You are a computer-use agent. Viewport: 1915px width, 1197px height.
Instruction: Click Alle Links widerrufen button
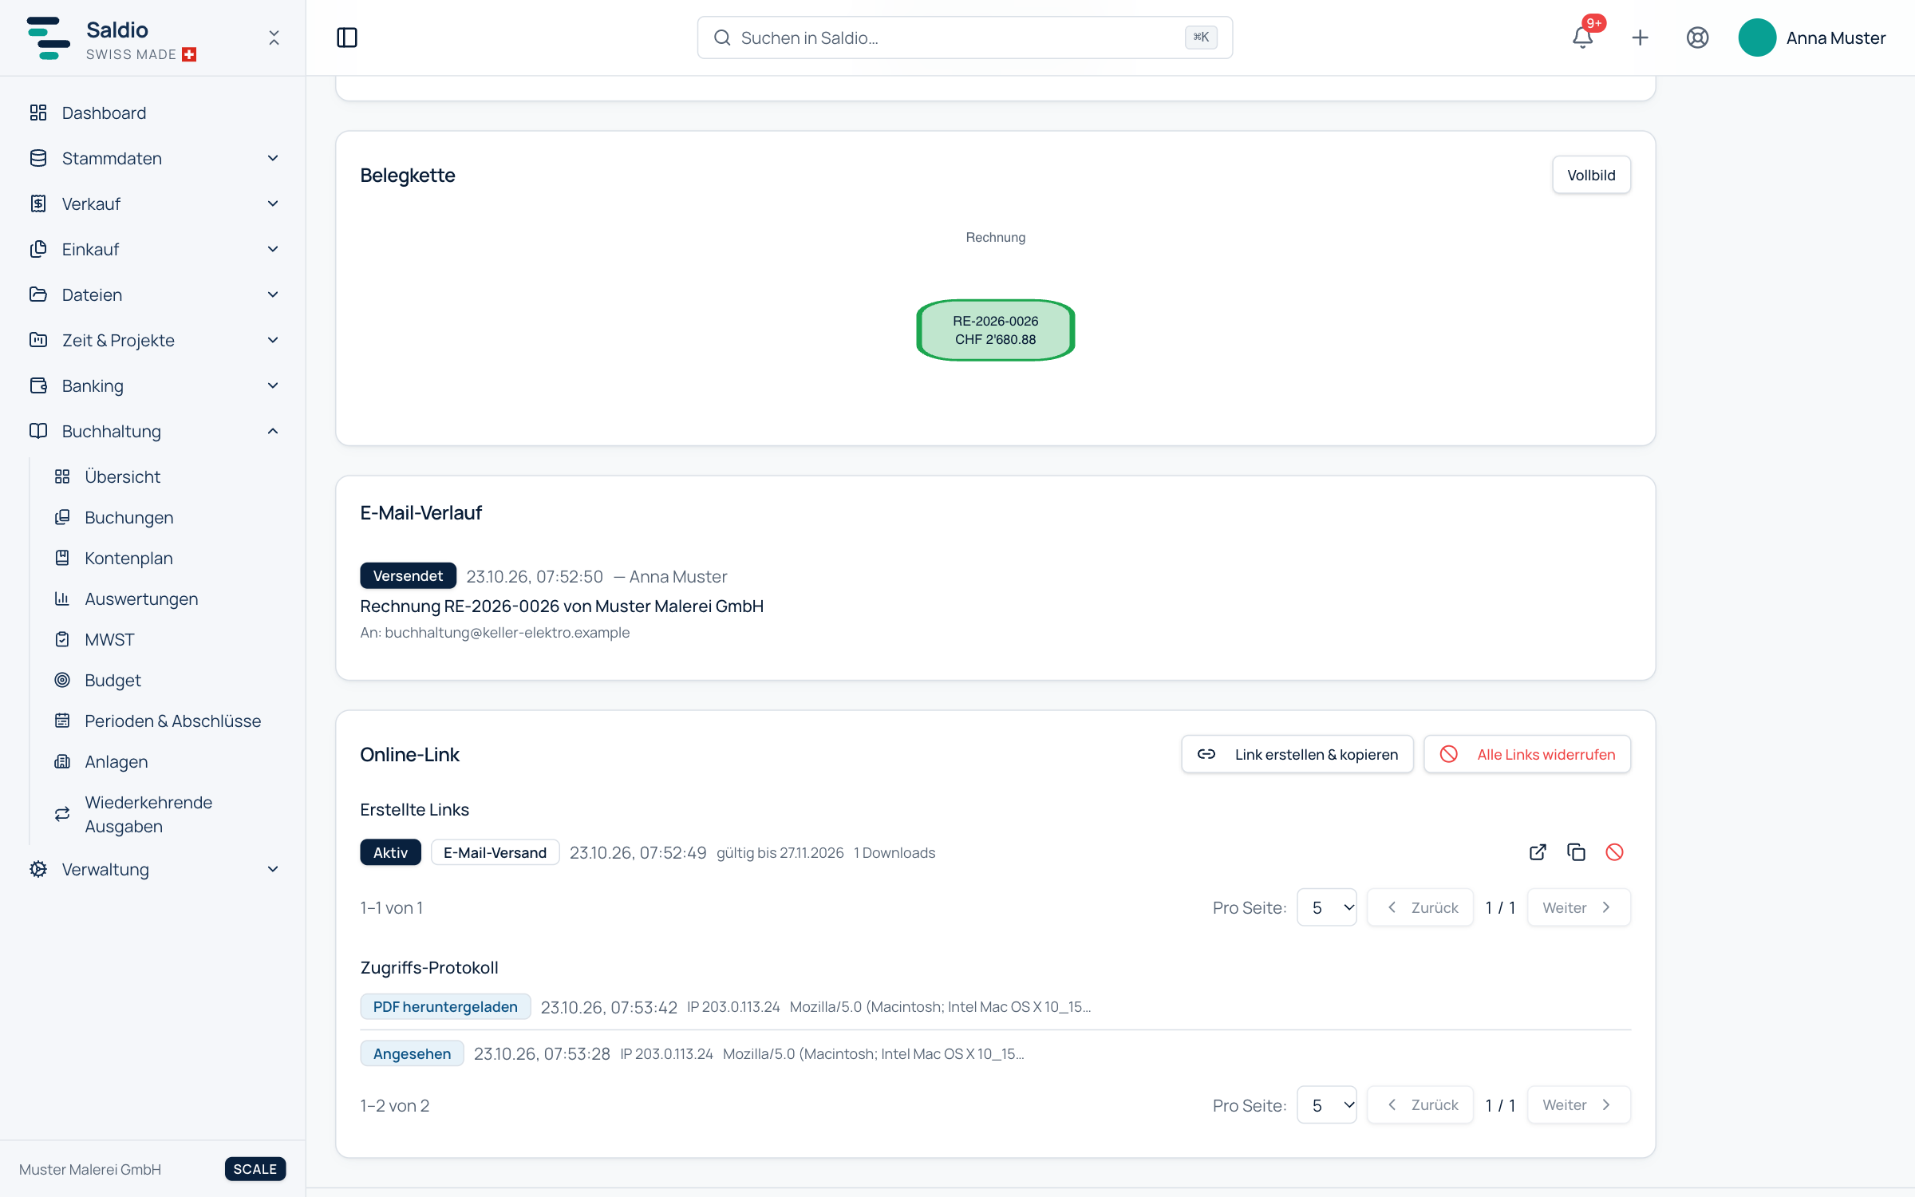click(1527, 754)
